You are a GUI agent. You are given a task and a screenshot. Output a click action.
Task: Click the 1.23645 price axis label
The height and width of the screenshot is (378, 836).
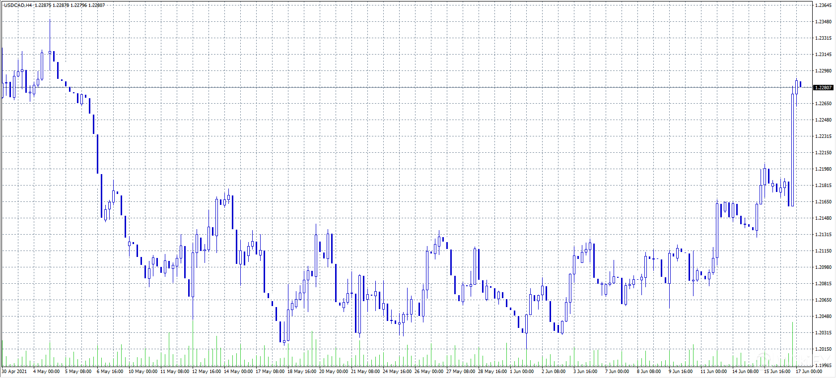coord(823,5)
